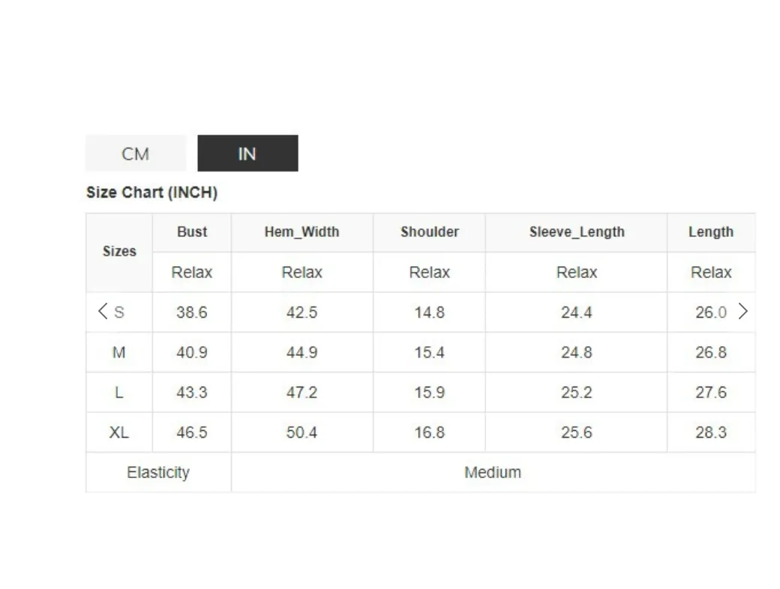Screen dimensions: 780x589
Task: Click the right chevron arrow after 26.0
Action: point(742,312)
